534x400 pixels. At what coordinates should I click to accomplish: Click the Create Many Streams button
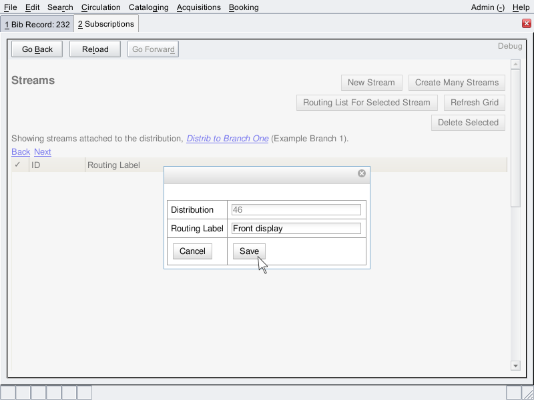click(457, 83)
